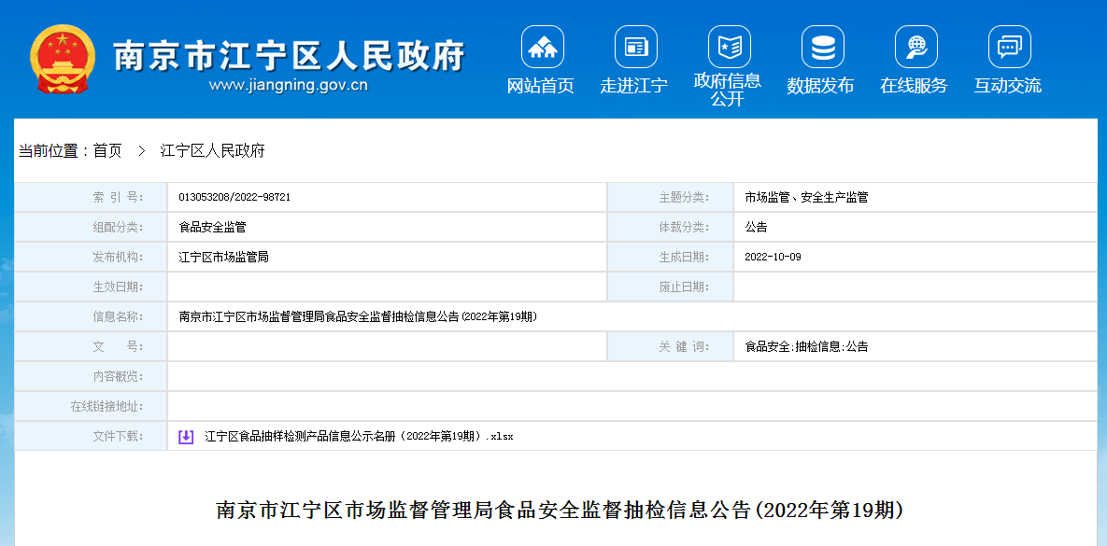Go to 首页 in the breadcrumb
Image resolution: width=1107 pixels, height=546 pixels.
tap(107, 150)
